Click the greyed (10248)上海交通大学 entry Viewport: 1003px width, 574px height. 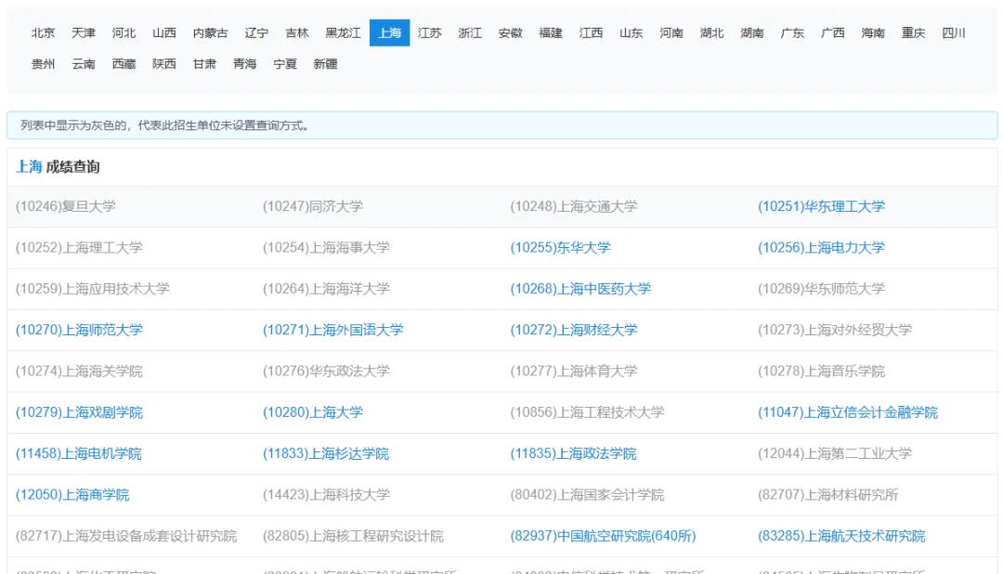574,207
